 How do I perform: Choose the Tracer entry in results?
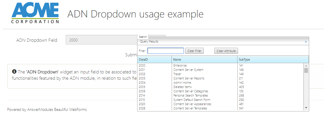[177, 74]
